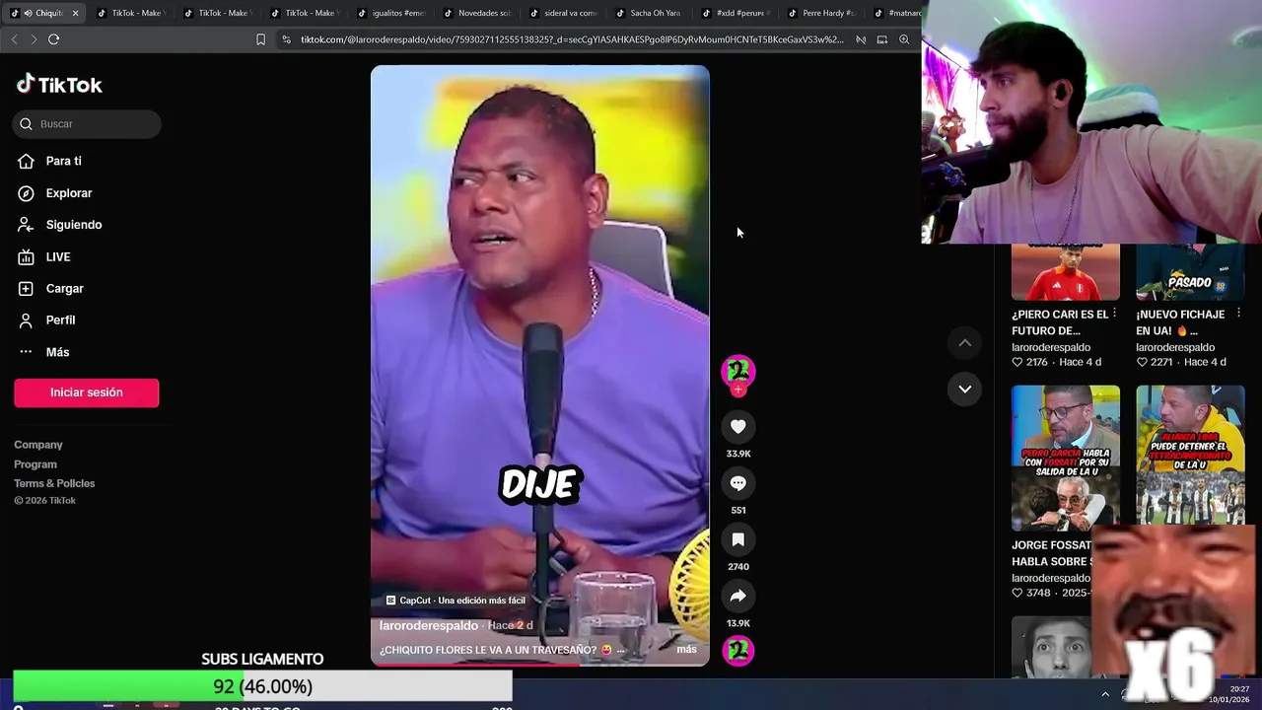1262x710 pixels.
Task: Open options for the NUEVO FICHAJE video
Action: pos(1239,314)
